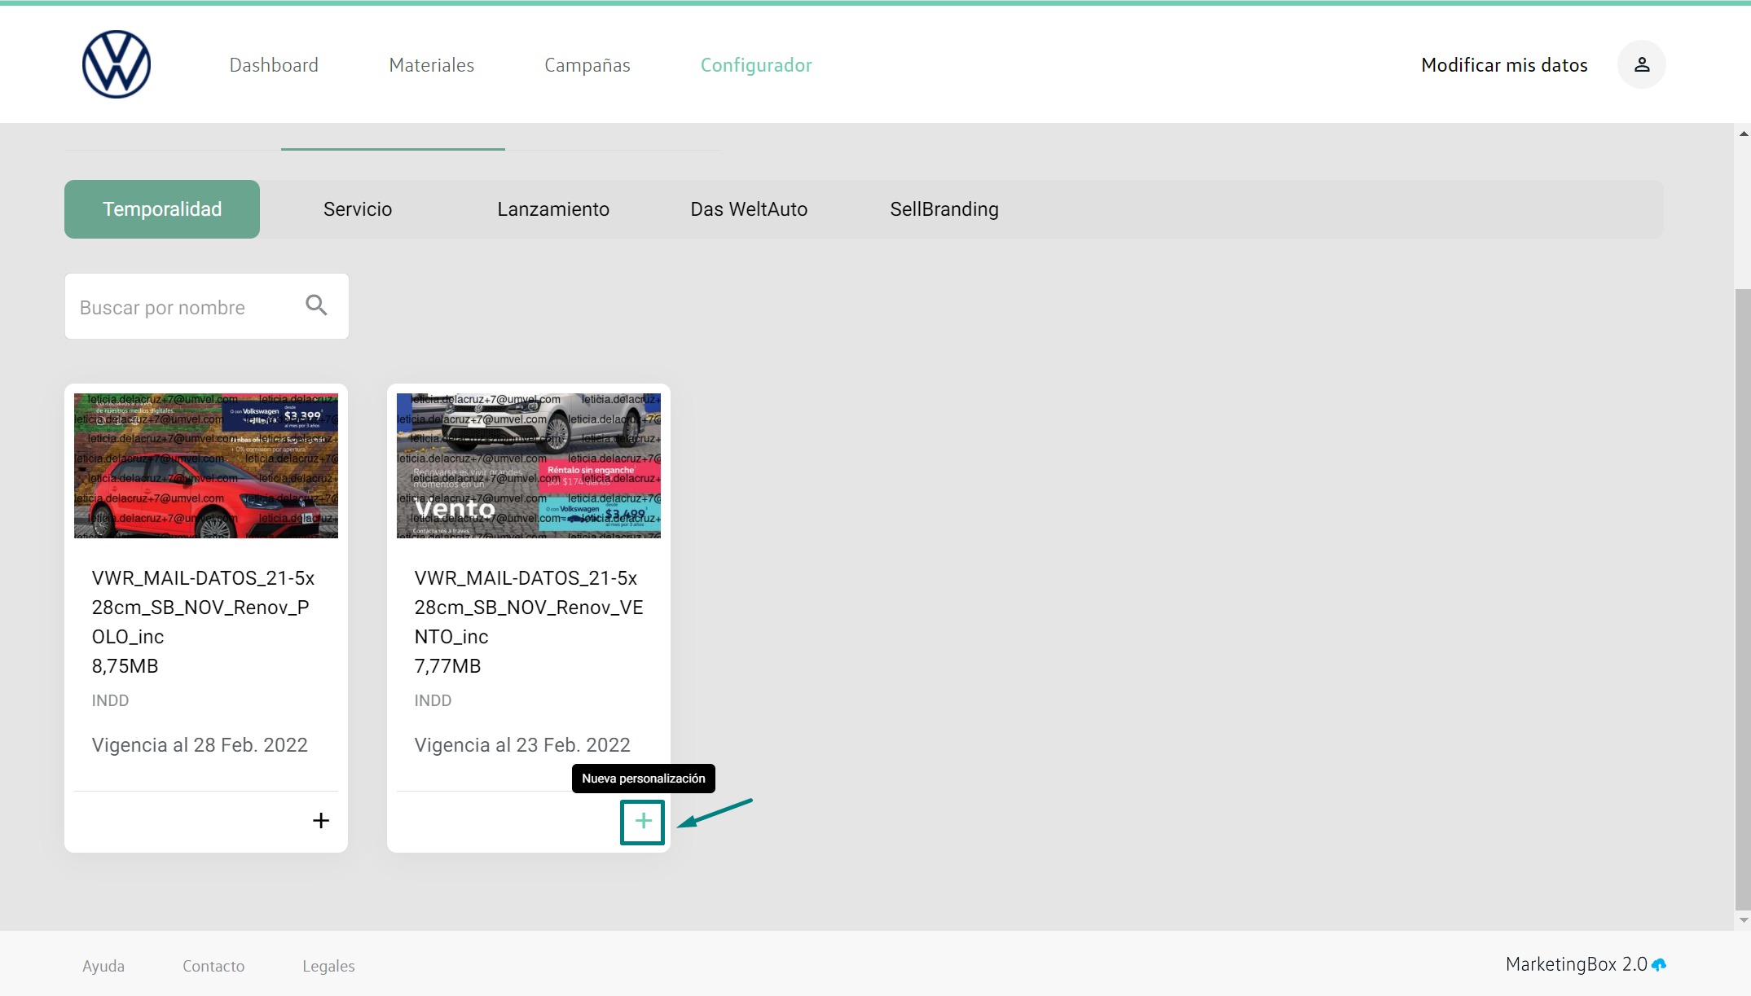Select the Configurador menu item

point(755,65)
